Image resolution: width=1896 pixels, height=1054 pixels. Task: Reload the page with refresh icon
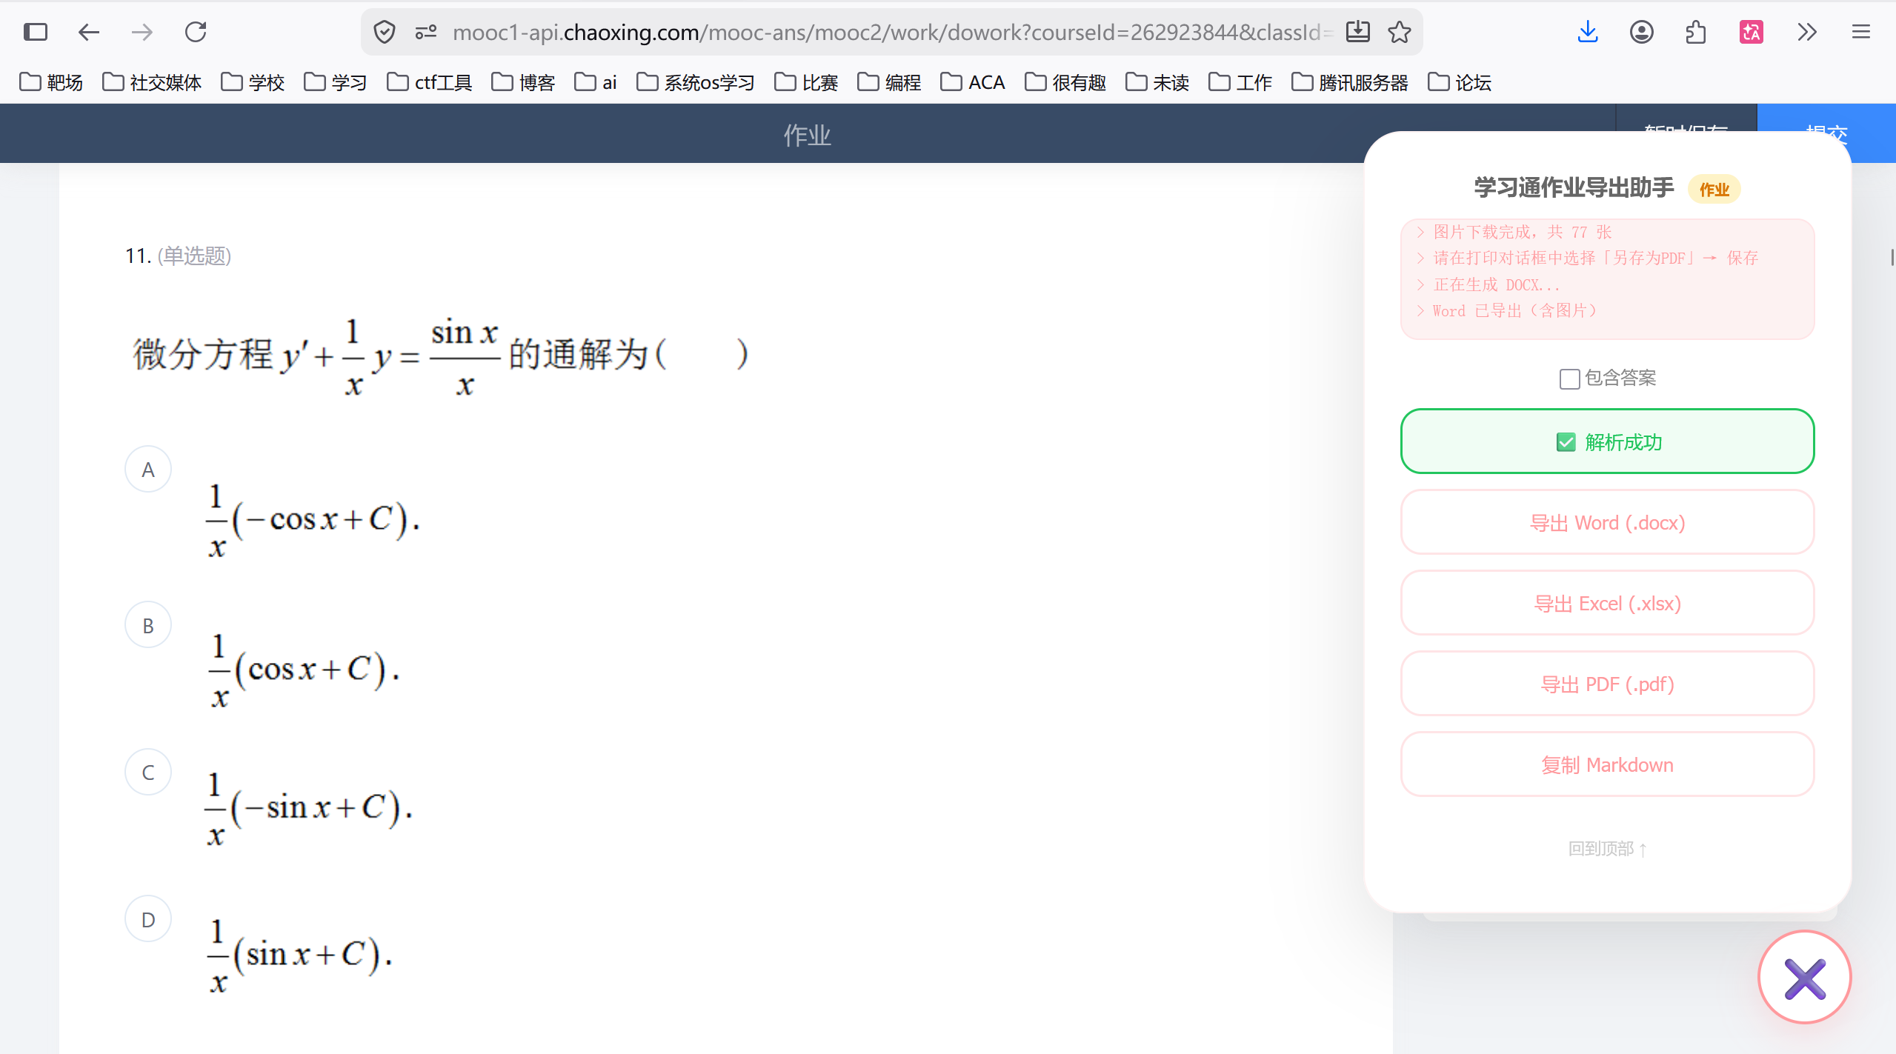pyautogui.click(x=196, y=32)
